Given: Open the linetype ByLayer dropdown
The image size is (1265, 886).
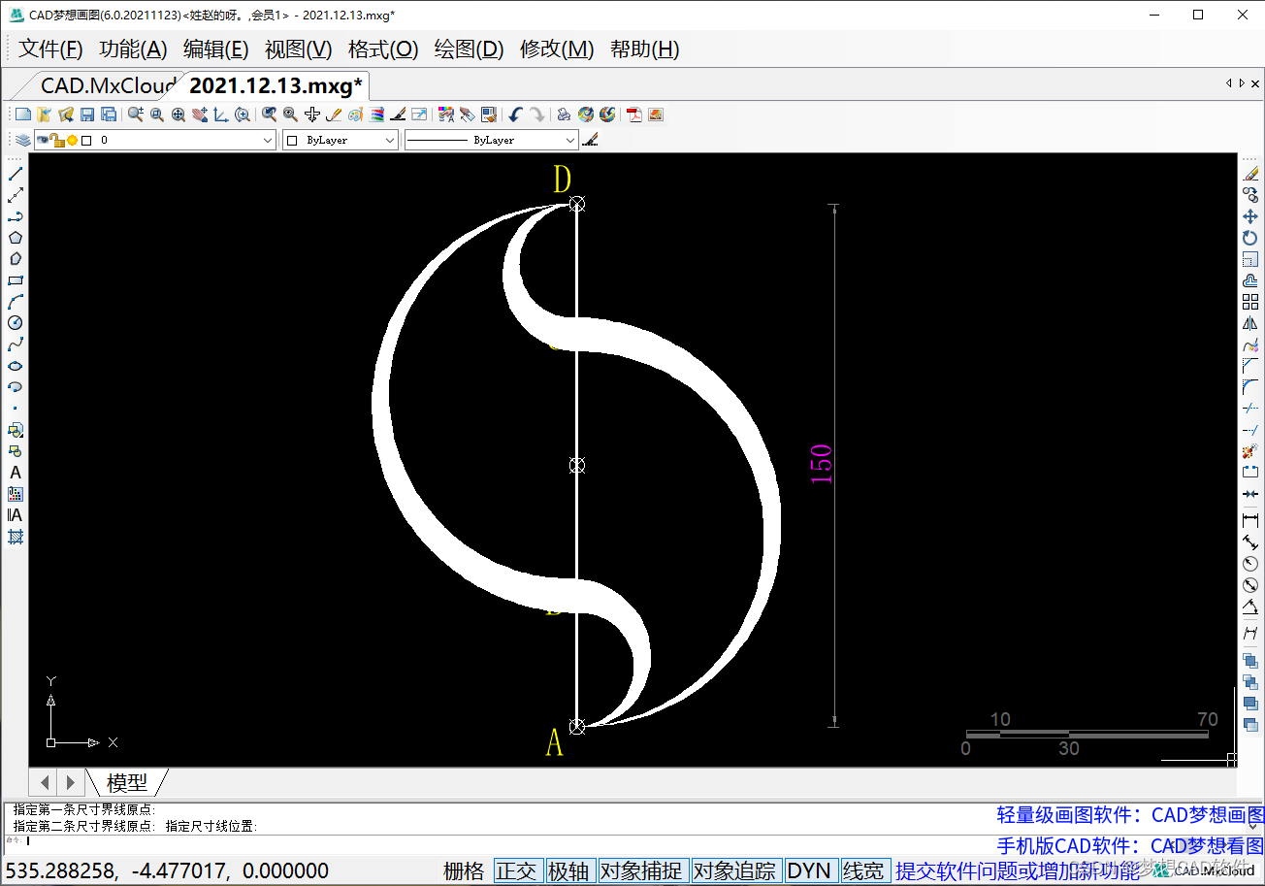Looking at the screenshot, I should pos(571,140).
